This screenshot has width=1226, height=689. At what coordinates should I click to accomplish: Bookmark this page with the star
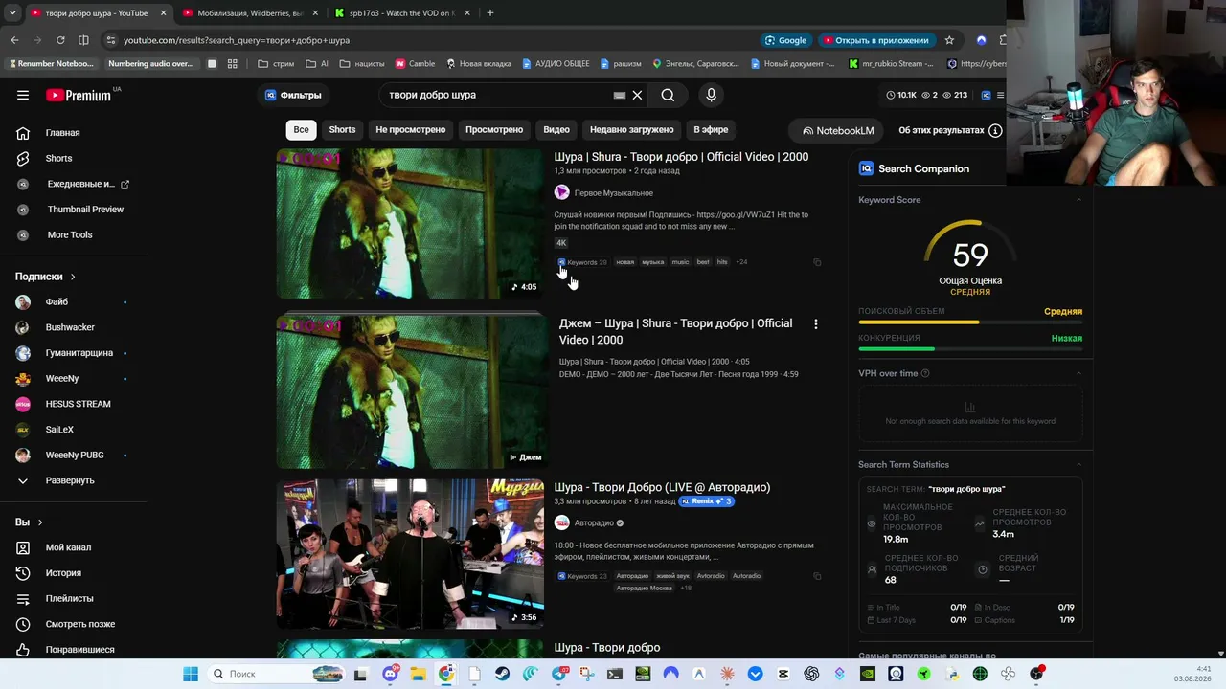pyautogui.click(x=949, y=40)
